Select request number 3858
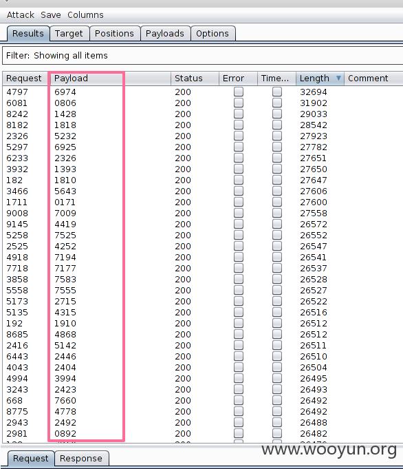Screen dimensions: 403x469 click(x=17, y=280)
